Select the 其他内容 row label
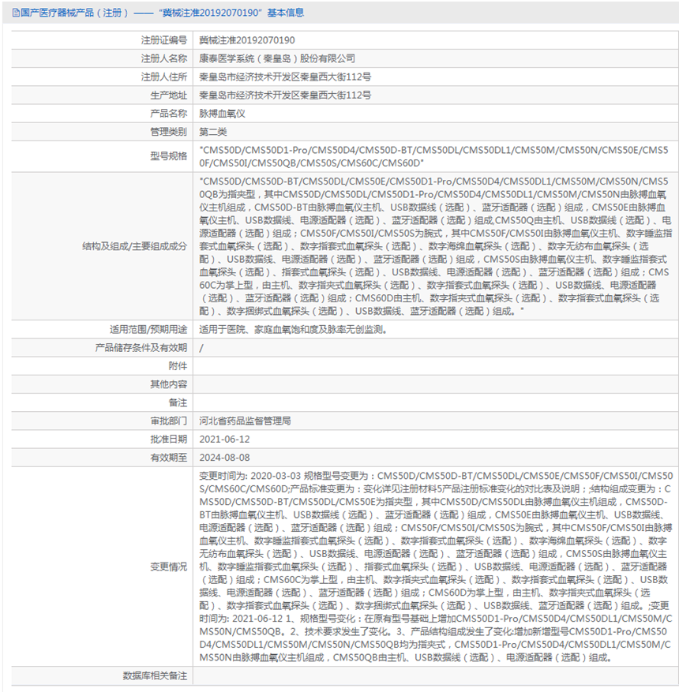The image size is (679, 692). [169, 384]
